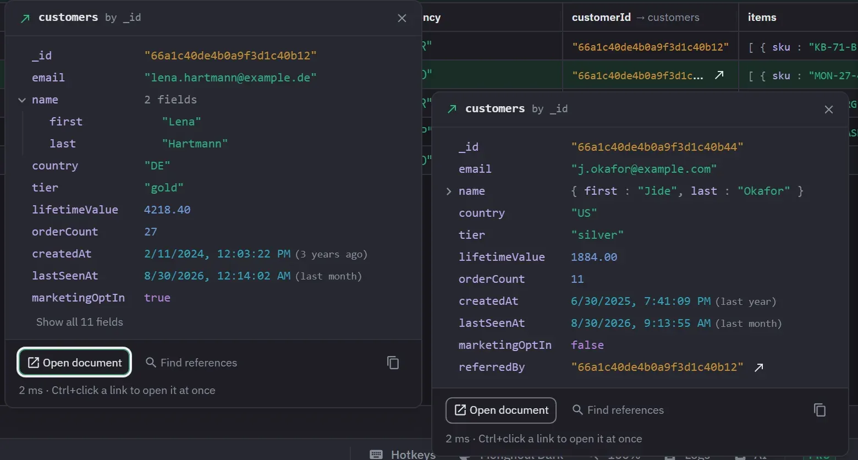Click the referredBy id value ending b12
The height and width of the screenshot is (460, 858).
point(657,367)
